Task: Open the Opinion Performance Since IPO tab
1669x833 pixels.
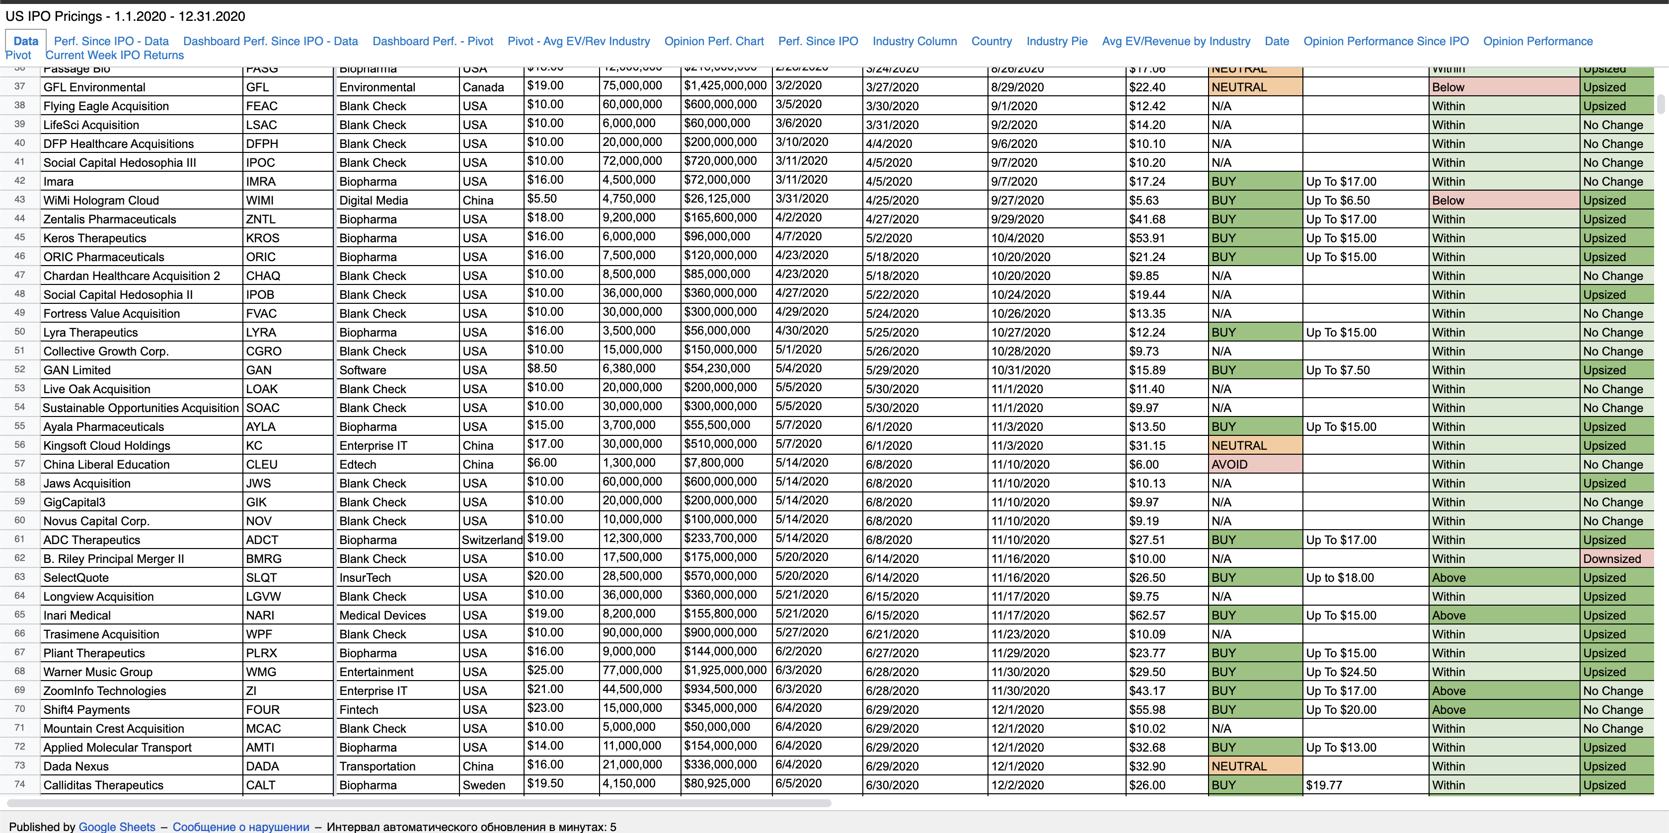Action: point(1385,41)
